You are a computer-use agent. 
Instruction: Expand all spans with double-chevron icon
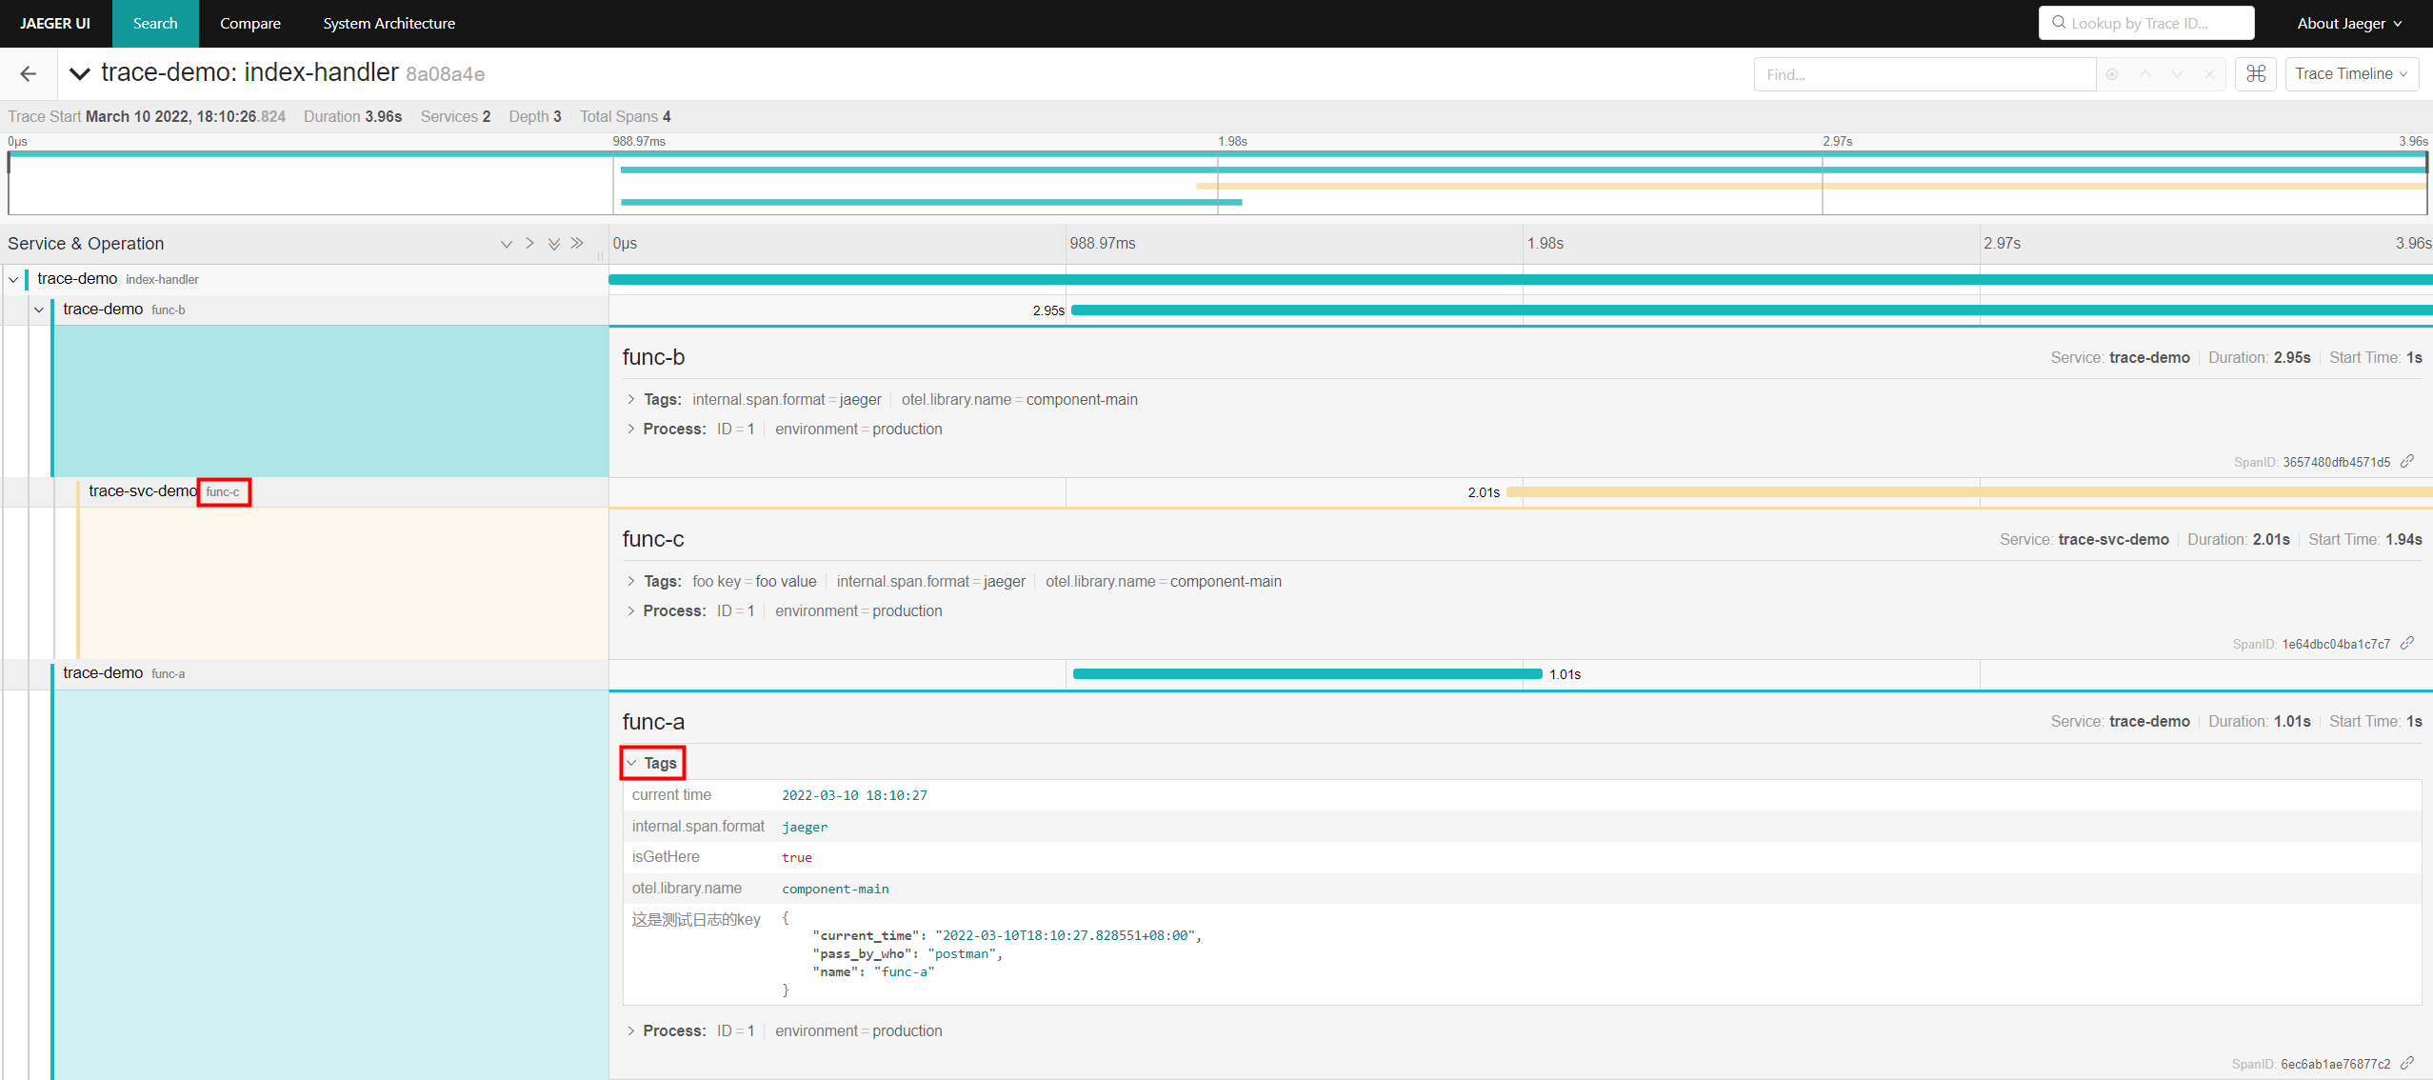point(554,244)
